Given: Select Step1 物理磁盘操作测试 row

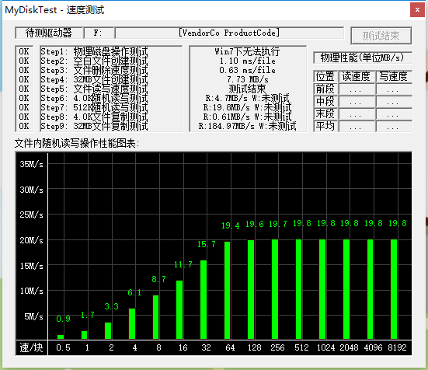Looking at the screenshot, I should 94,51.
